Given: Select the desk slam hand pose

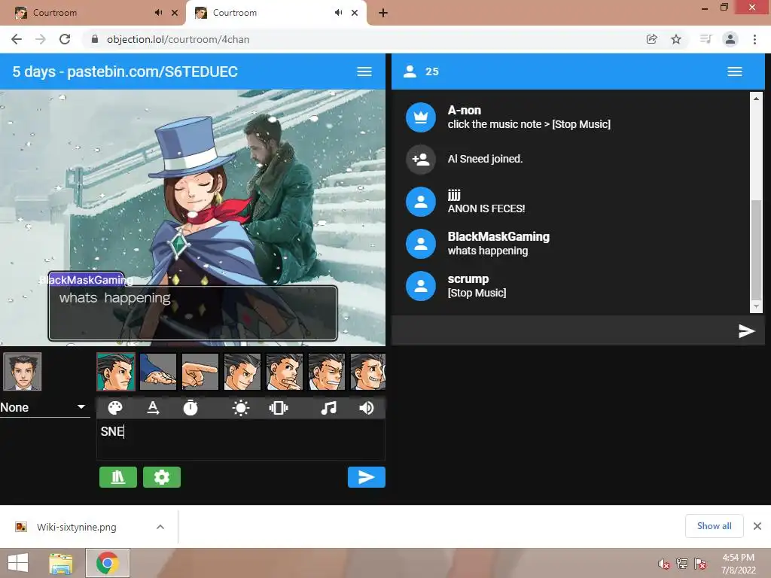Looking at the screenshot, I should pyautogui.click(x=158, y=372).
